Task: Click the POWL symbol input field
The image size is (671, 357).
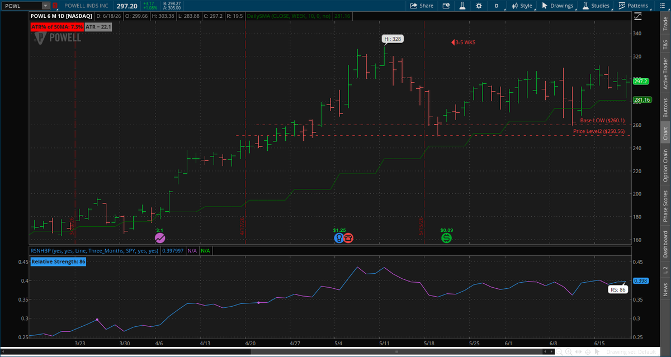Action: click(x=21, y=6)
